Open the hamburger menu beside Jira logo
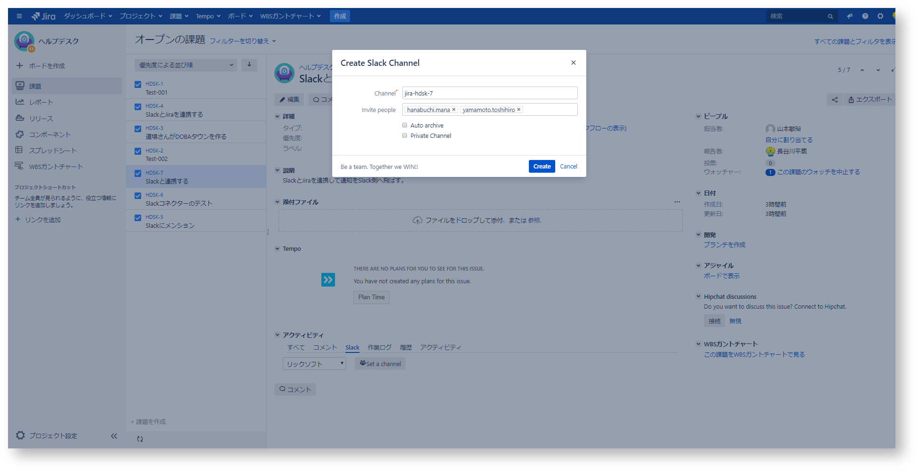This screenshot has width=918, height=471. click(19, 16)
